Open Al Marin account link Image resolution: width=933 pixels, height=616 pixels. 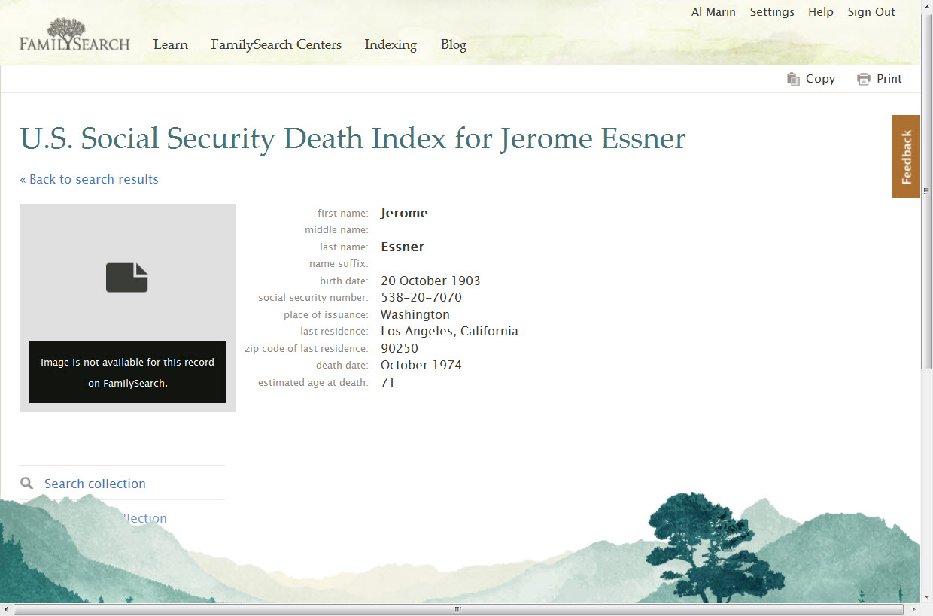coord(713,12)
